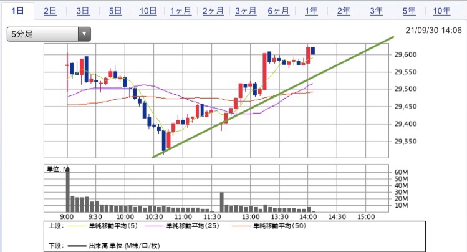Switch chart to 1年 range
The width and height of the screenshot is (467, 252).
point(311,11)
